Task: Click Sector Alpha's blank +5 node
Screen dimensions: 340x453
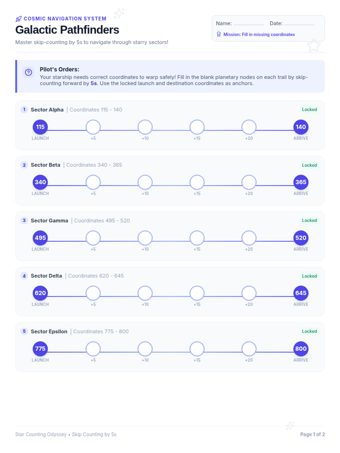Action: pyautogui.click(x=93, y=127)
